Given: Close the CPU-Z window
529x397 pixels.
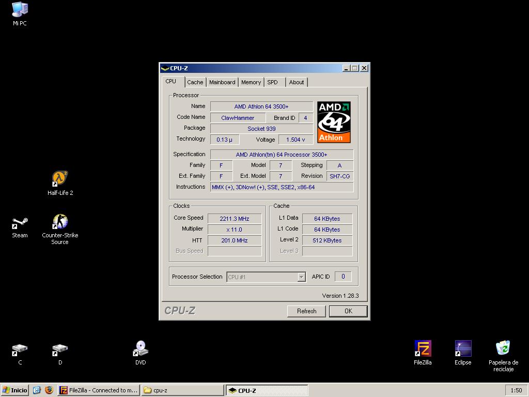Looking at the screenshot, I should (364, 68).
